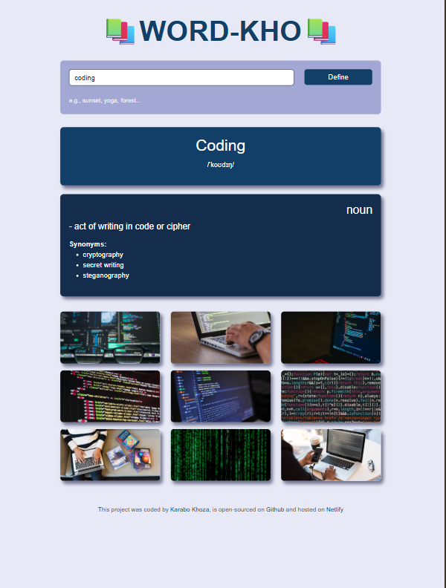
Task: Select the 'cryptography' synonym
Action: click(x=103, y=255)
